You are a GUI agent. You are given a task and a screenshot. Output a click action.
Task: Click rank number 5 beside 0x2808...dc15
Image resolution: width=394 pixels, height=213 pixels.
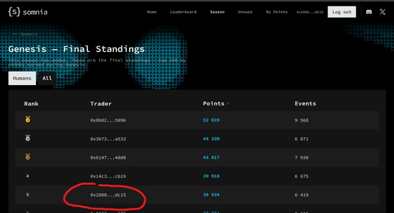pyautogui.click(x=27, y=194)
